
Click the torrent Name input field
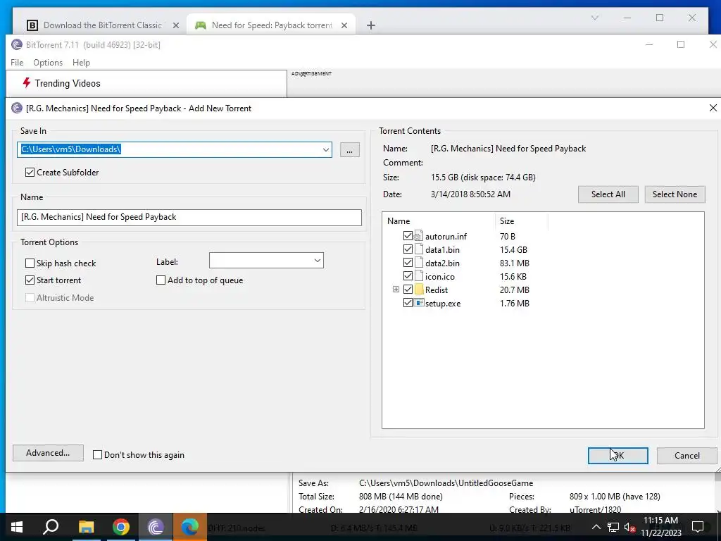coord(189,217)
